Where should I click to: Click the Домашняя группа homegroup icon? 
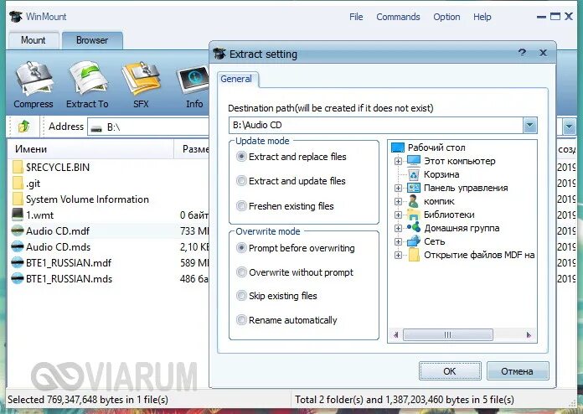click(414, 227)
